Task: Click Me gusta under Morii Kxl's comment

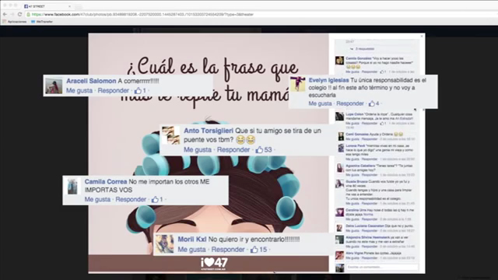Action: coord(191,250)
